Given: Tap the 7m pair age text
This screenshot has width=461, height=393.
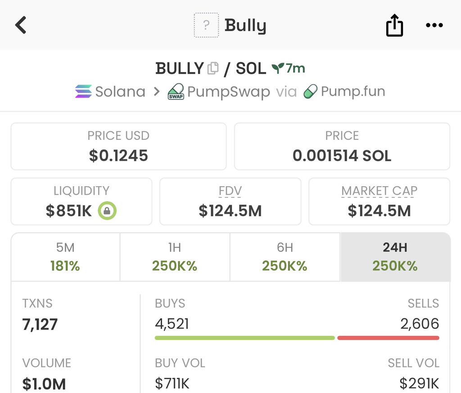Looking at the screenshot, I should (x=295, y=68).
